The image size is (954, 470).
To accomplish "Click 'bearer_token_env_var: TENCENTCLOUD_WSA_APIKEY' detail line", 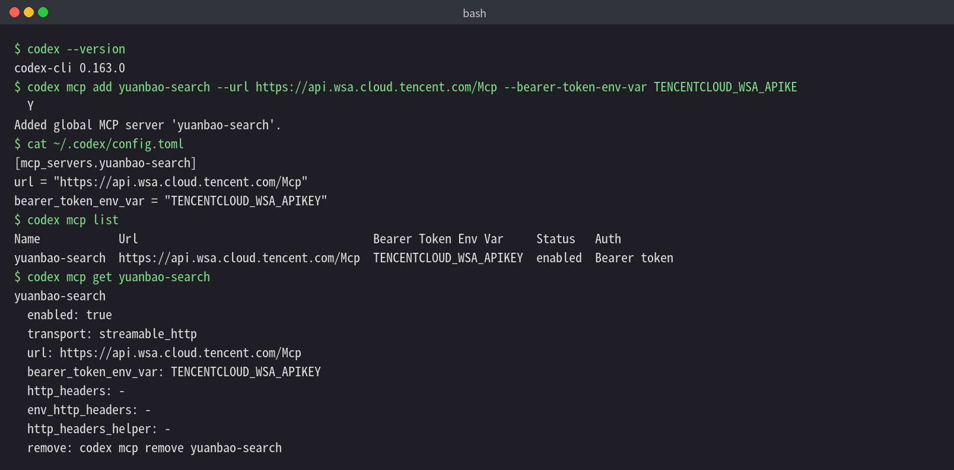I will click(174, 372).
